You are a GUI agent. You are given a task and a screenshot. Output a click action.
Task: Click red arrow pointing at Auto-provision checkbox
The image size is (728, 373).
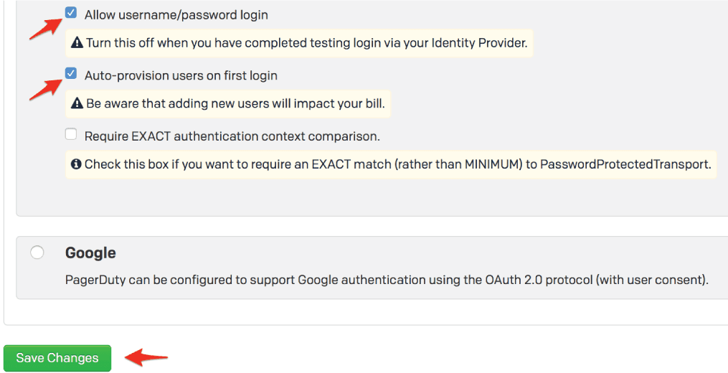tap(44, 88)
